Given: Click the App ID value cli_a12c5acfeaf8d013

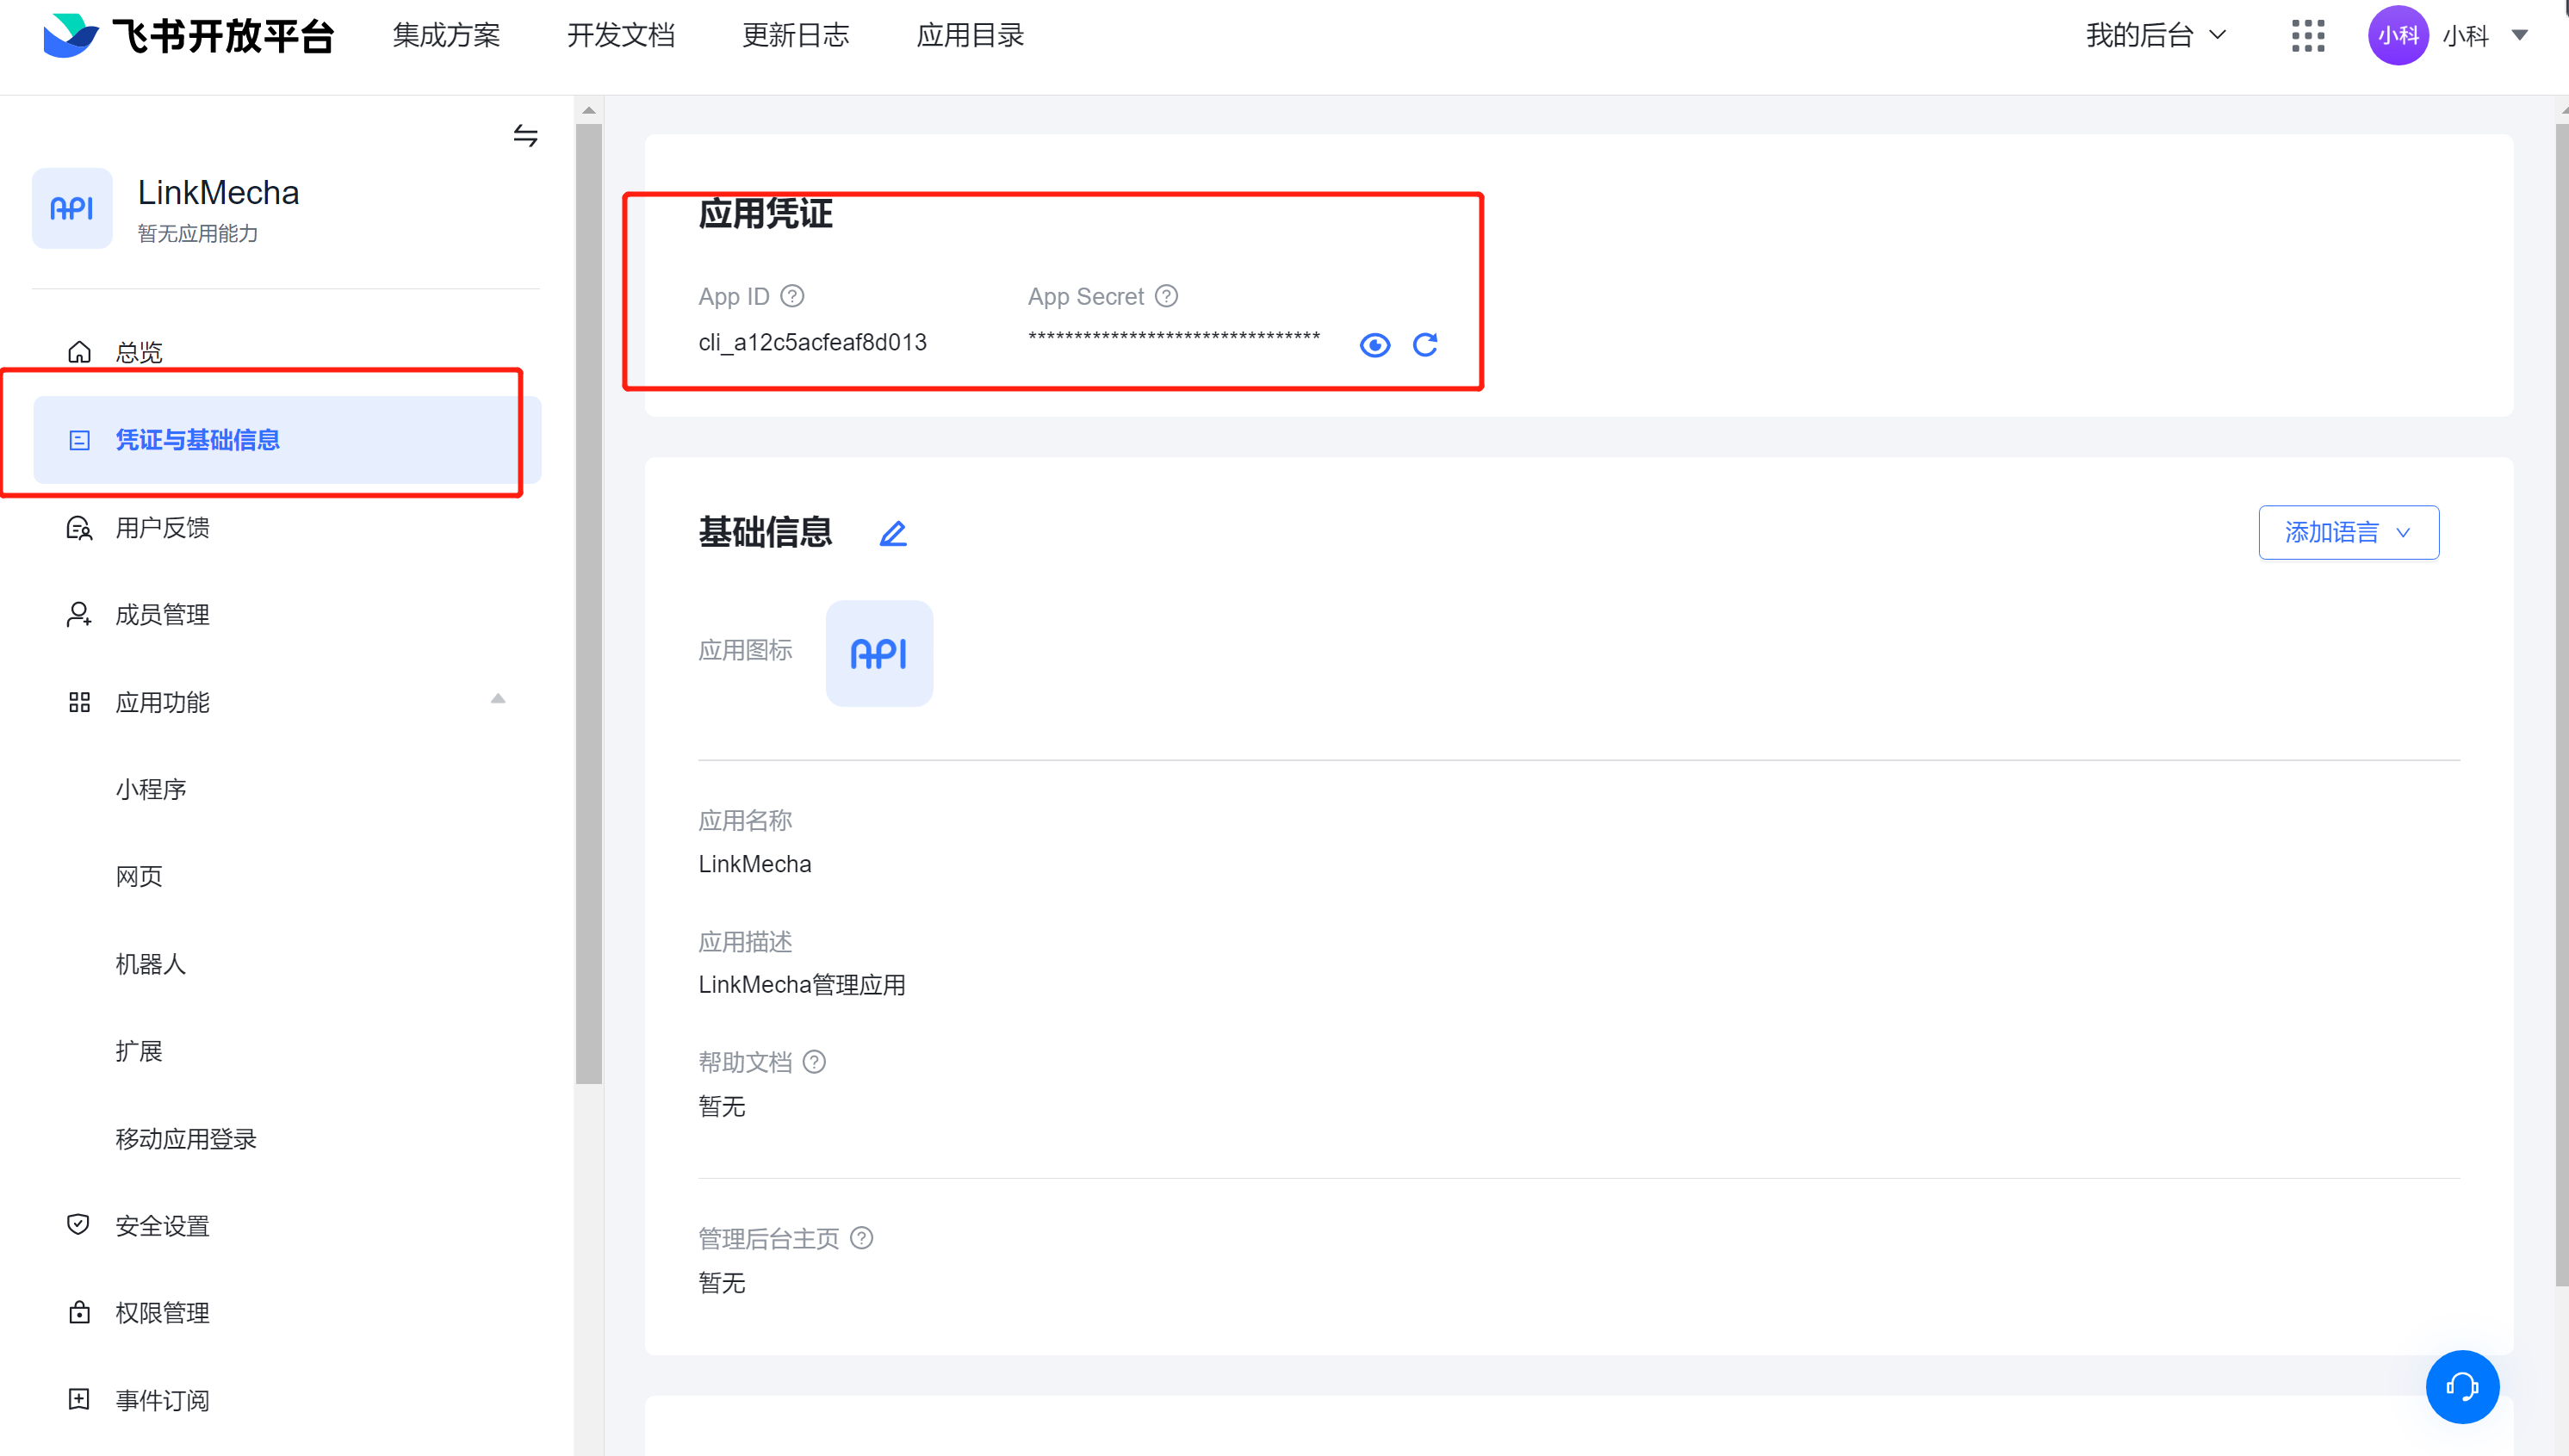Looking at the screenshot, I should [813, 342].
